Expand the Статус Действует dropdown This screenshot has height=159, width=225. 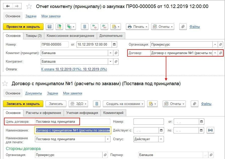pyautogui.click(x=161, y=139)
